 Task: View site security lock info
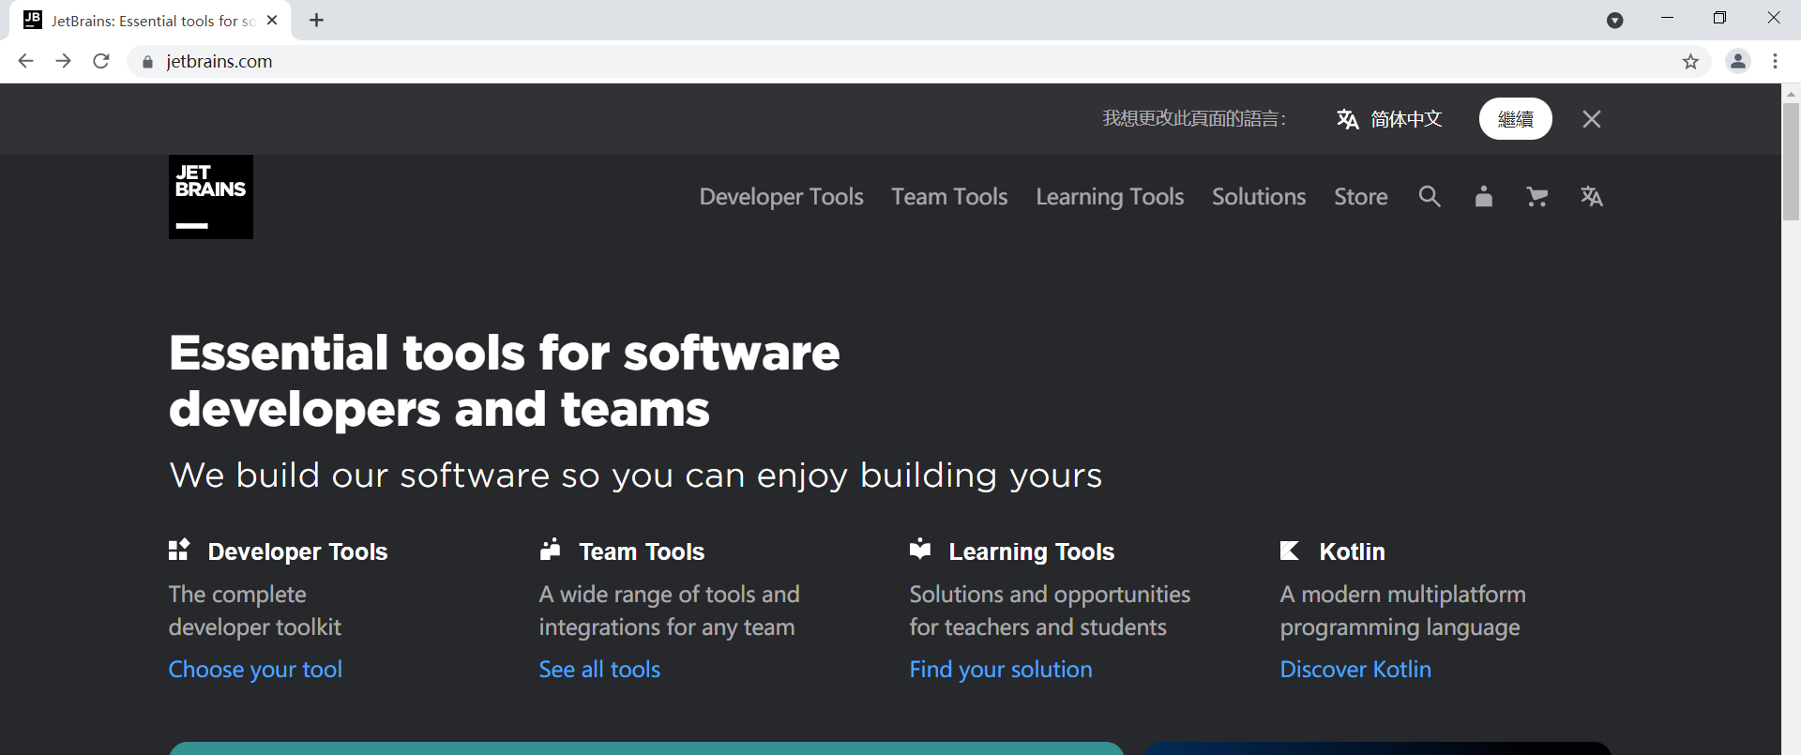(x=147, y=62)
